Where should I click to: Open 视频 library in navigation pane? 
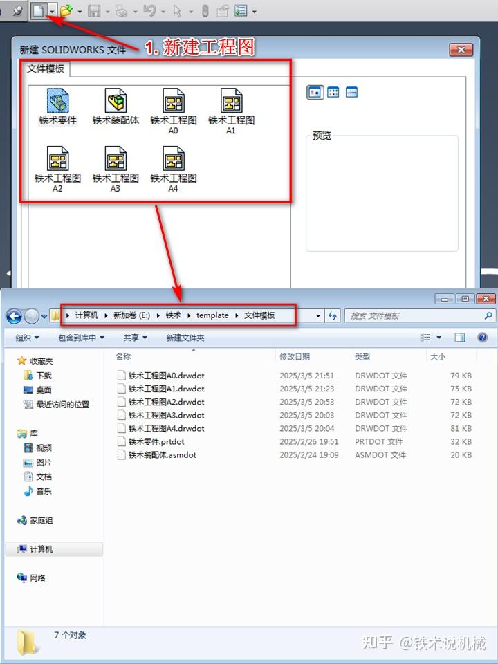[x=38, y=448]
